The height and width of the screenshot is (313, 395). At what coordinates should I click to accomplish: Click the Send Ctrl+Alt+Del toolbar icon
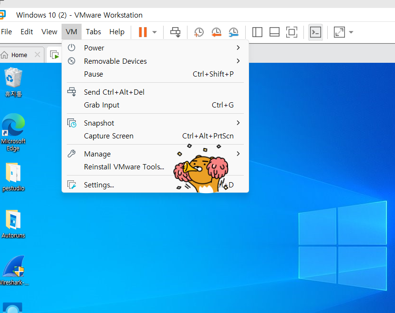coord(176,32)
